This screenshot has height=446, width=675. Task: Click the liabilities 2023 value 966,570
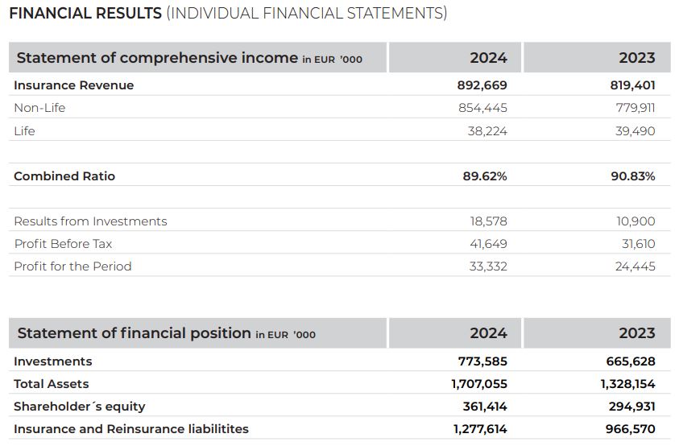click(x=630, y=429)
